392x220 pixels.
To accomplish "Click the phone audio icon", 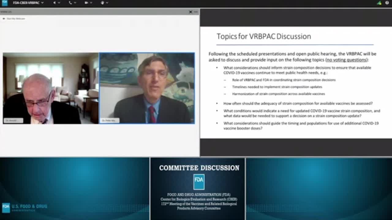I will click(70, 3).
